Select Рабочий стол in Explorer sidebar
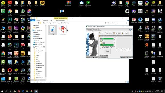Viewport: 165px width, 93px height. [37, 45]
